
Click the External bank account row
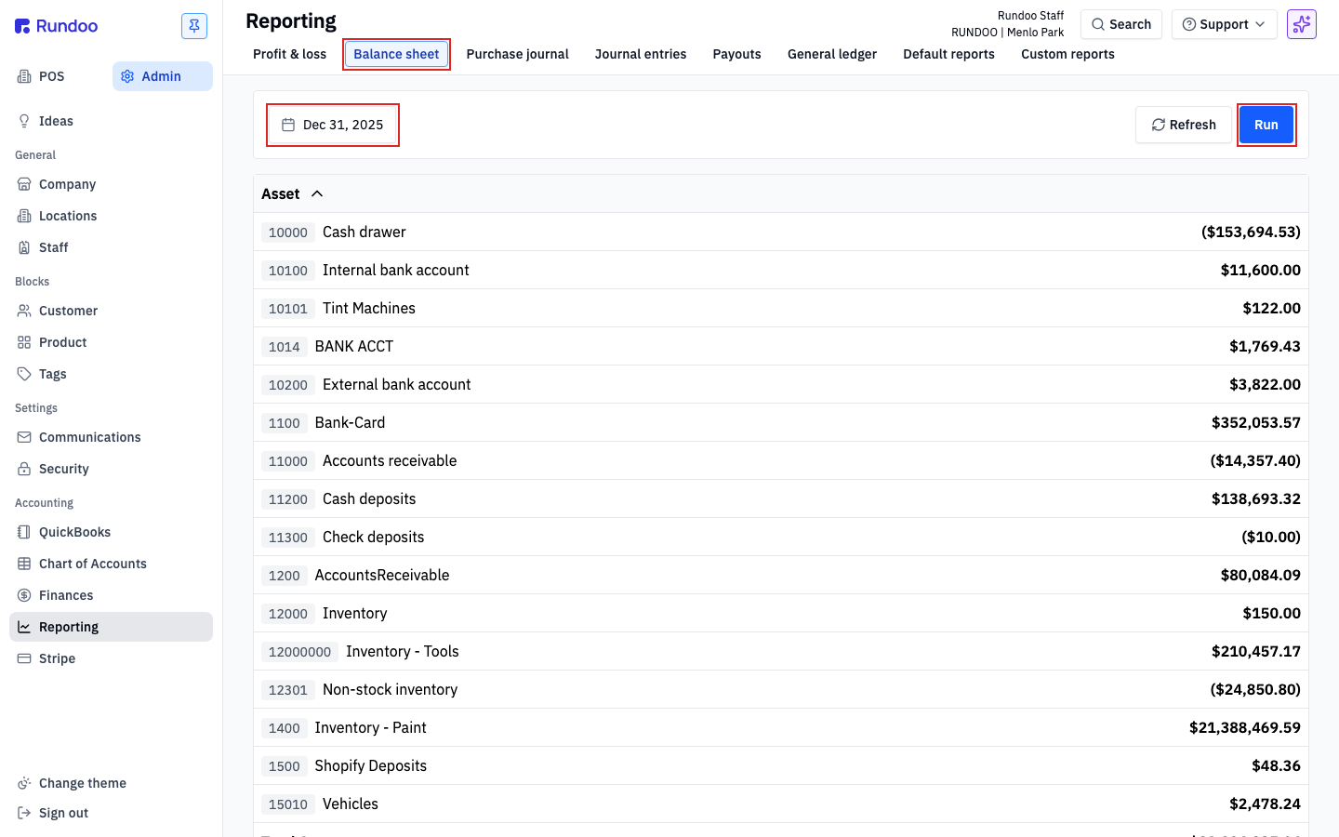(x=781, y=384)
